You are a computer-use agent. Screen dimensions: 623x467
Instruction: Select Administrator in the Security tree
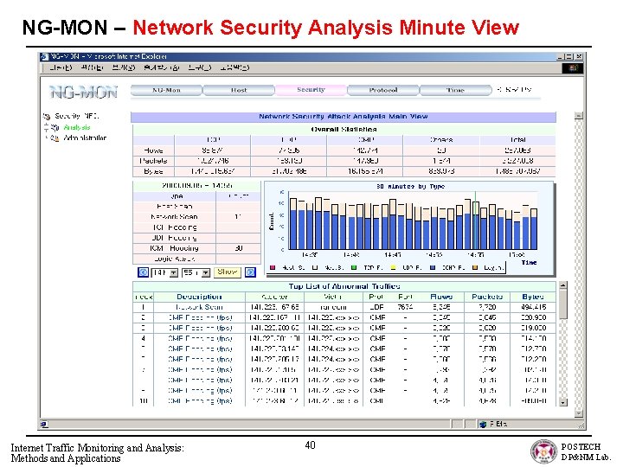pos(85,138)
